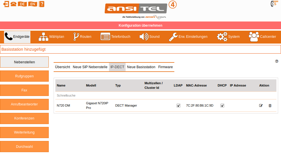Switch to the Neue Basisstation tab

point(141,67)
